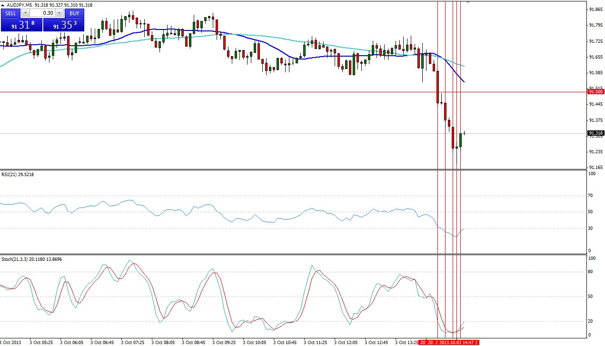Click the last green candlestick on chart

pyautogui.click(x=461, y=140)
